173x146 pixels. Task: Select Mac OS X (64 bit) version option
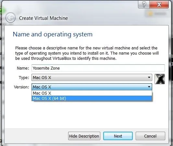tap(92, 99)
